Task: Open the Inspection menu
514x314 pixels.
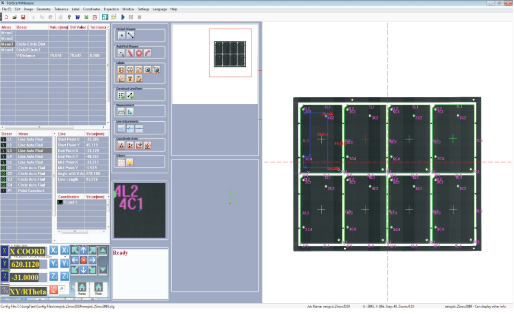Action: pos(111,9)
